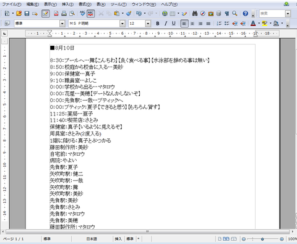Open the 編集(E) menu
The width and height of the screenshot is (297, 244).
click(33, 4)
